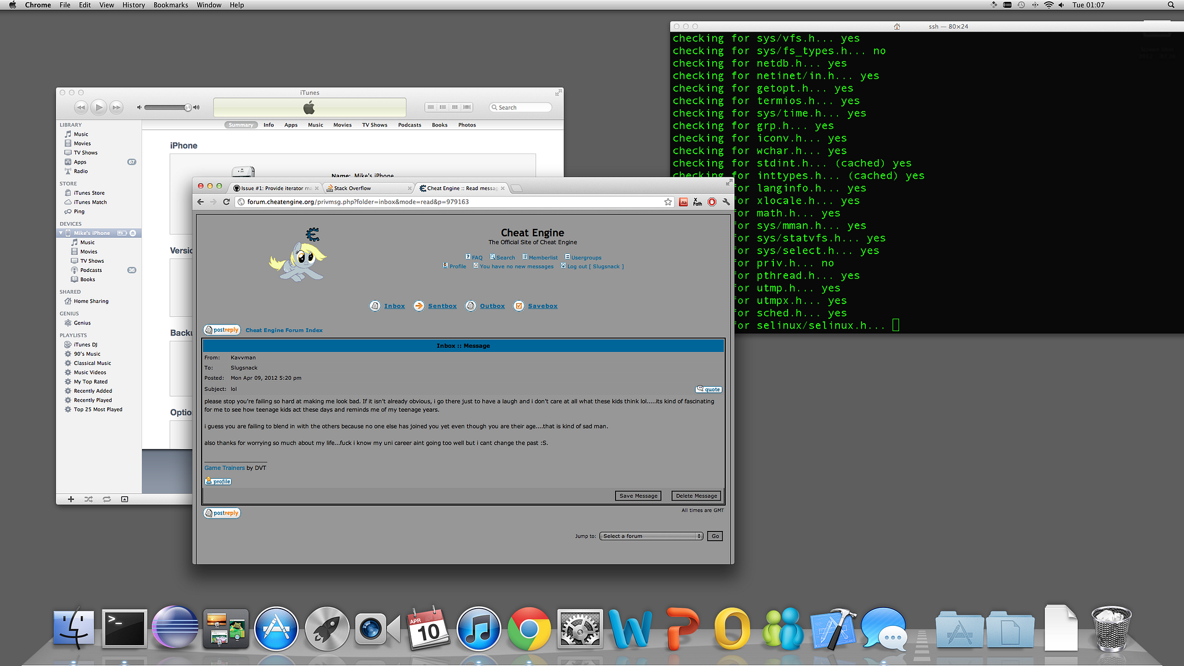
Task: Launch Launchpad rocket icon in Dock
Action: 327,629
